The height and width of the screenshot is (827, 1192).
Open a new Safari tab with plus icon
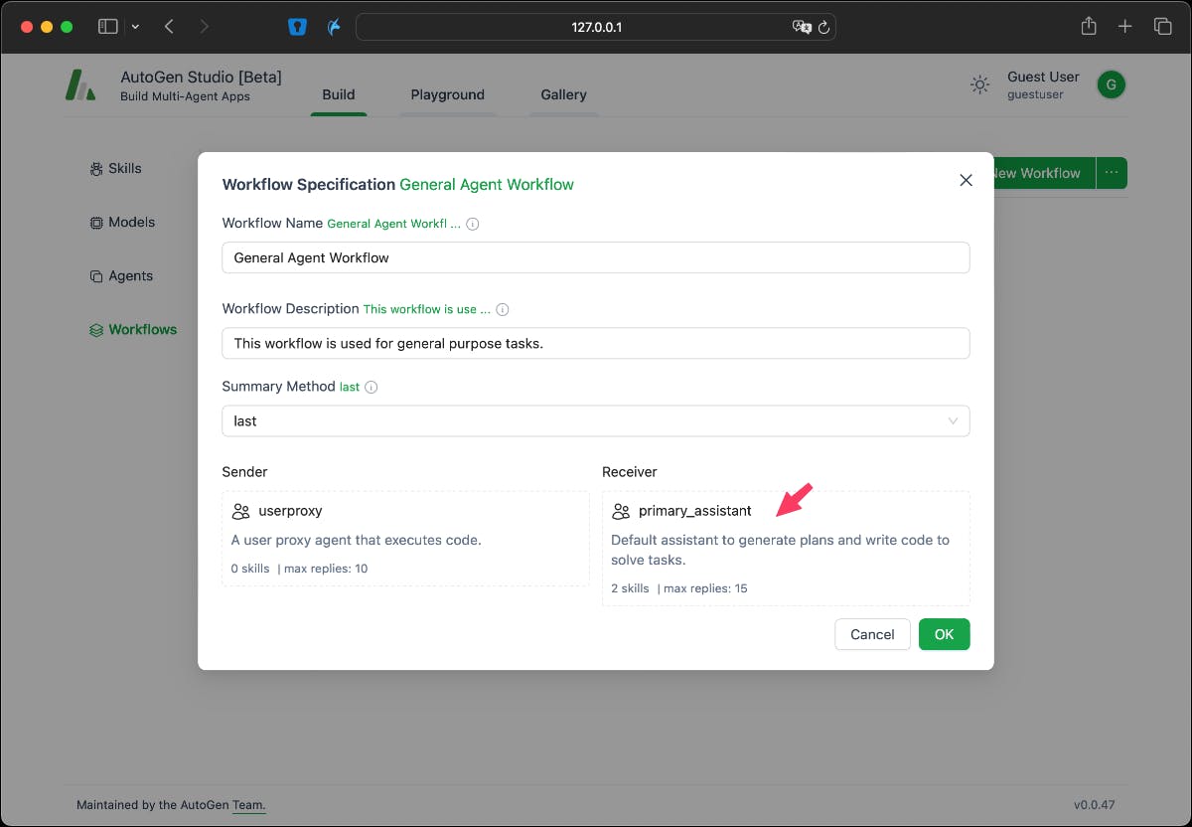(1124, 27)
